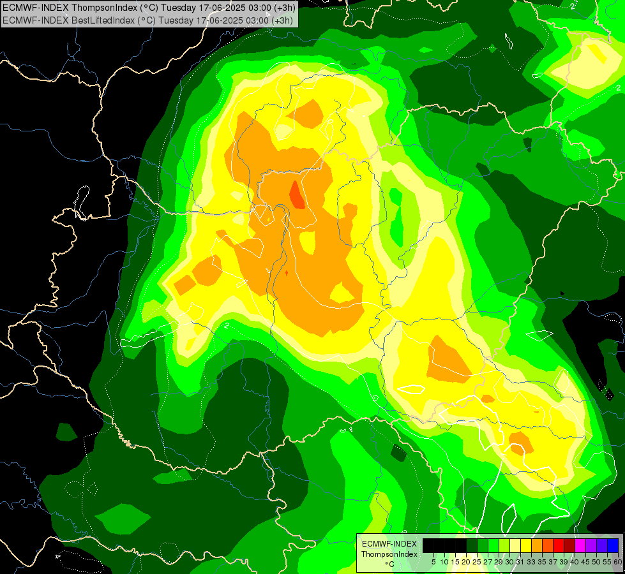The width and height of the screenshot is (625, 574).
Task: Click the legend tick value '27'
Action: [x=488, y=562]
